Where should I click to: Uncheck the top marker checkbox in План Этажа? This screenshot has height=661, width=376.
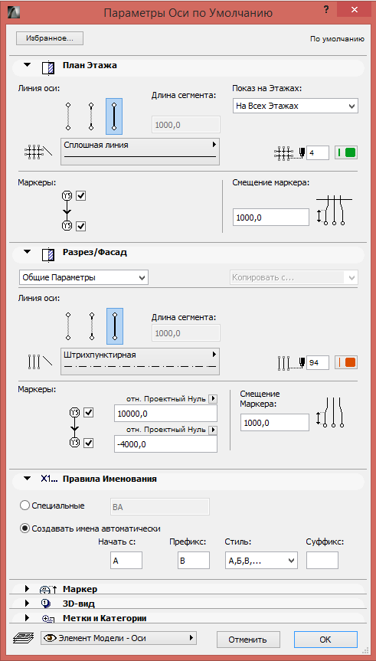(81, 196)
